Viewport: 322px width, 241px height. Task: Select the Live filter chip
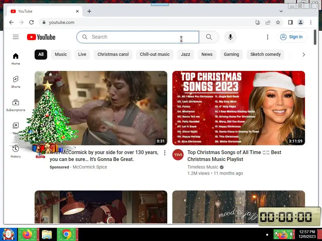[82, 55]
